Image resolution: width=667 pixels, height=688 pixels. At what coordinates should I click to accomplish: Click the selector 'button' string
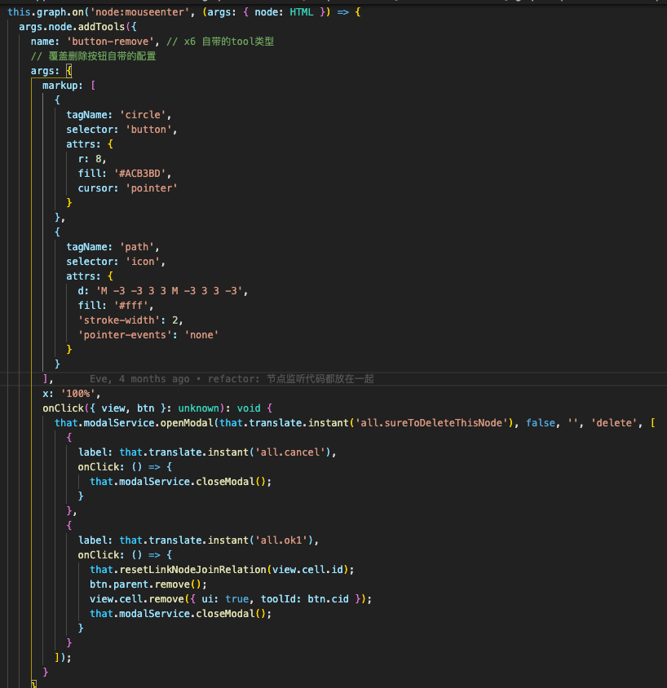[x=148, y=130]
